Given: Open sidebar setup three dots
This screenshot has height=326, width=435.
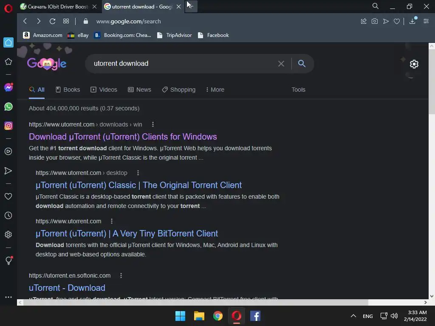Looking at the screenshot, I should click(8, 297).
